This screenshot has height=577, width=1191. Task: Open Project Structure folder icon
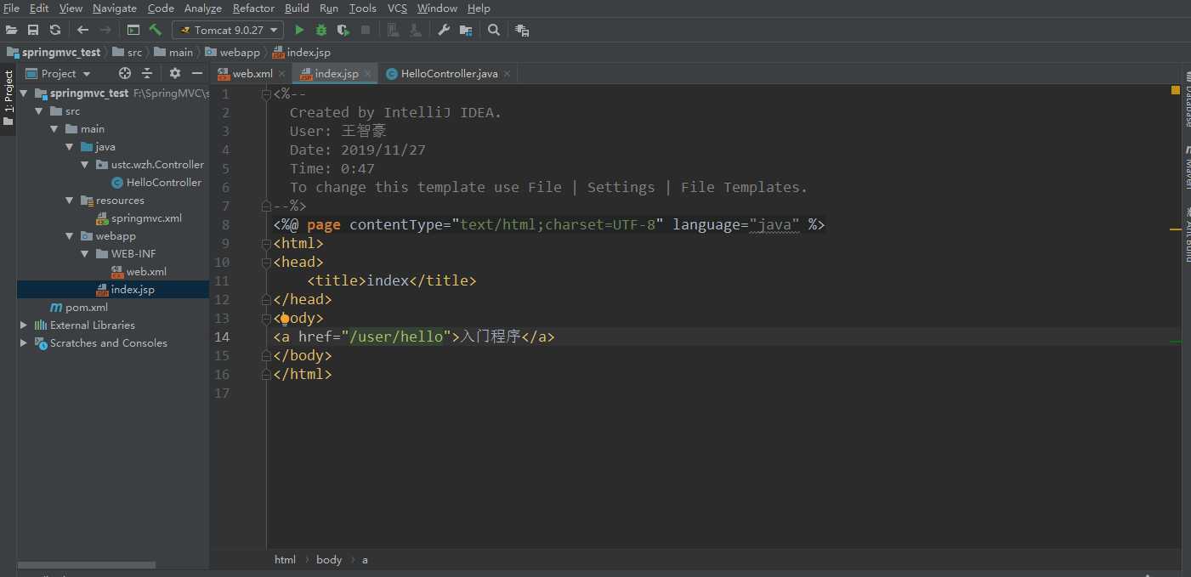click(466, 30)
